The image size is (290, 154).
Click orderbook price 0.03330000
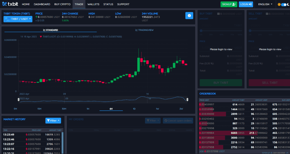(207, 114)
